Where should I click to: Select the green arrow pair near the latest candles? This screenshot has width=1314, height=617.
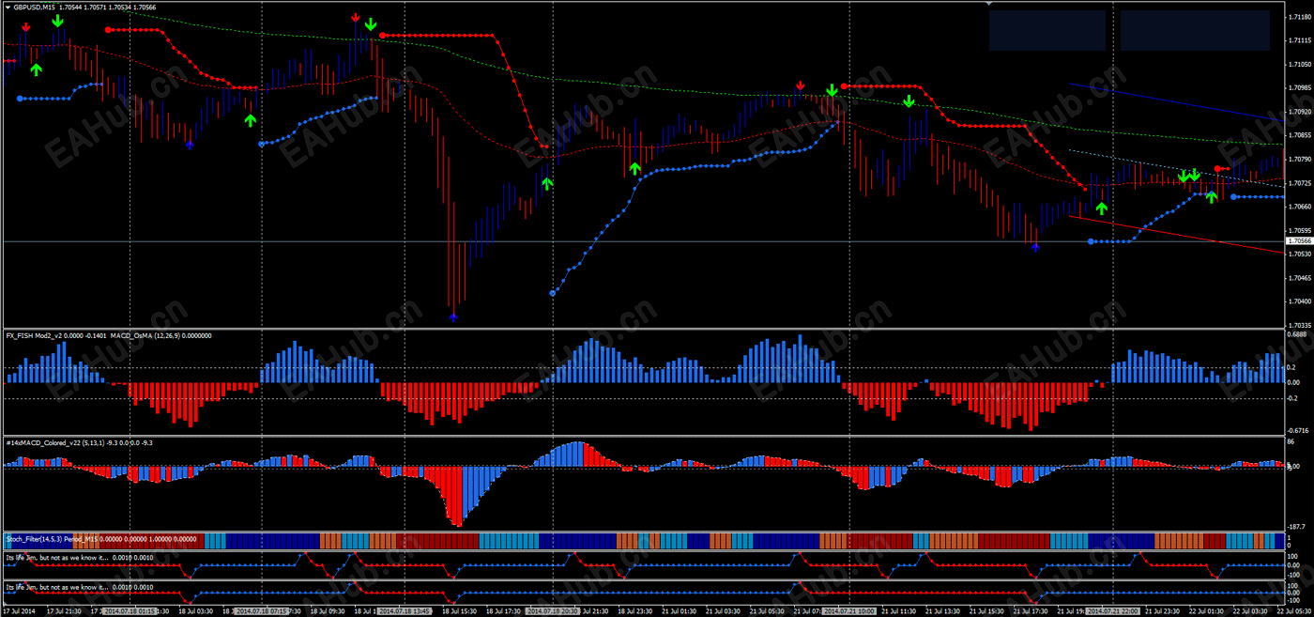tap(1190, 175)
